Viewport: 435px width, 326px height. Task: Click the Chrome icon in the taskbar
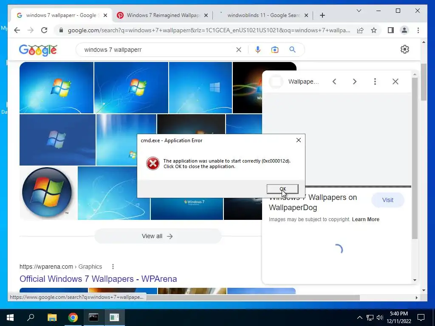(x=73, y=318)
